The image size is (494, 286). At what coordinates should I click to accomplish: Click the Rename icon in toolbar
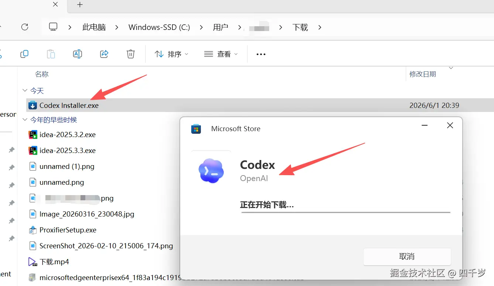point(78,54)
